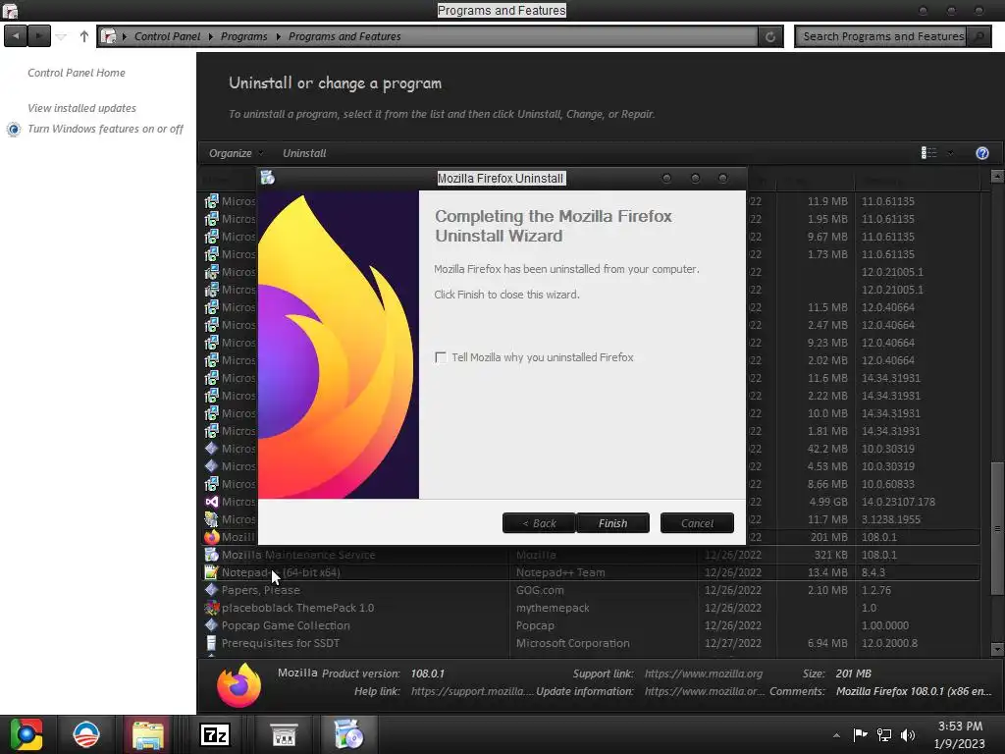
Task: Click the vertical scrollbar thumb
Action: 997,529
